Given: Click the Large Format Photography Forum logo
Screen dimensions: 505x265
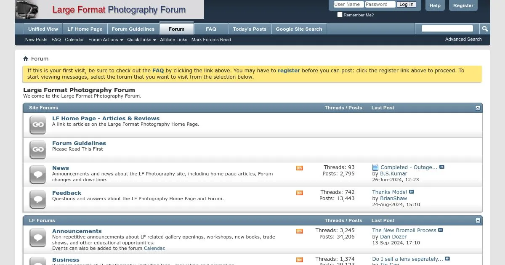Looking at the screenshot, I should click(x=109, y=9).
